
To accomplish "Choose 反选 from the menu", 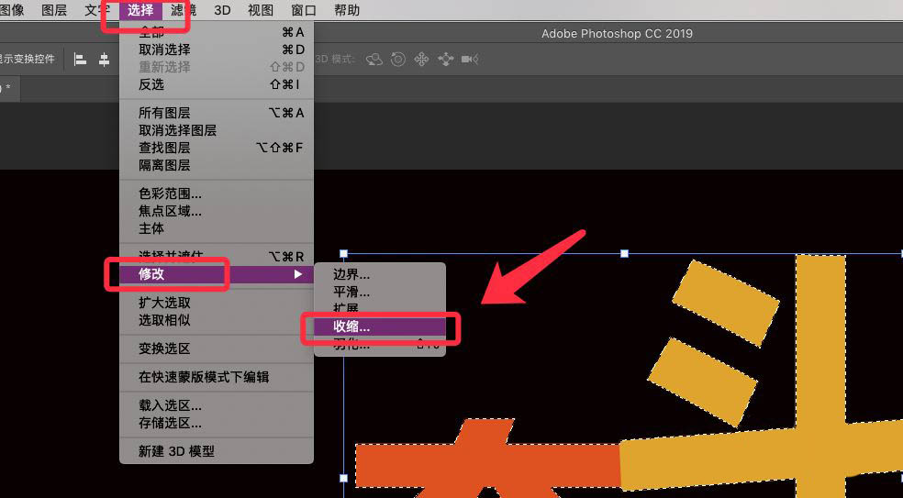I will pyautogui.click(x=217, y=84).
